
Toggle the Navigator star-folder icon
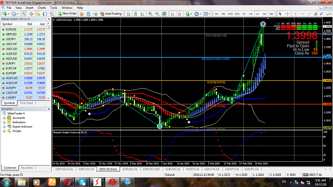[38, 14]
